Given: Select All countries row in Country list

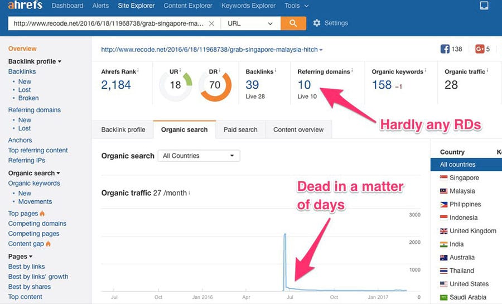Looking at the screenshot, I should pyautogui.click(x=466, y=165).
